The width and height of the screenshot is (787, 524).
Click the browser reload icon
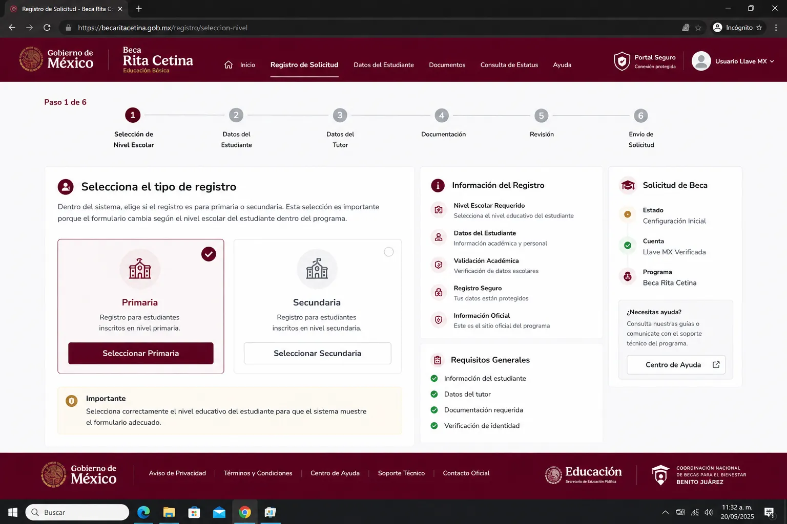[x=47, y=28]
